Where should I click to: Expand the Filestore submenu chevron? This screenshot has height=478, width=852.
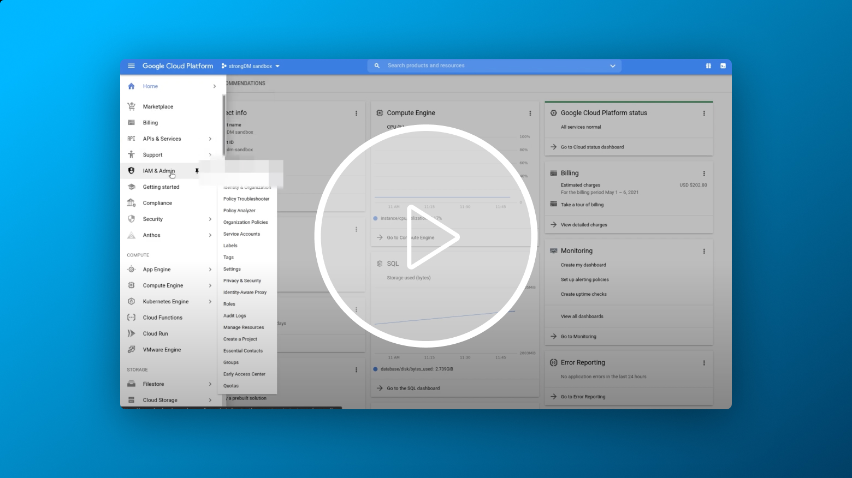pyautogui.click(x=210, y=384)
